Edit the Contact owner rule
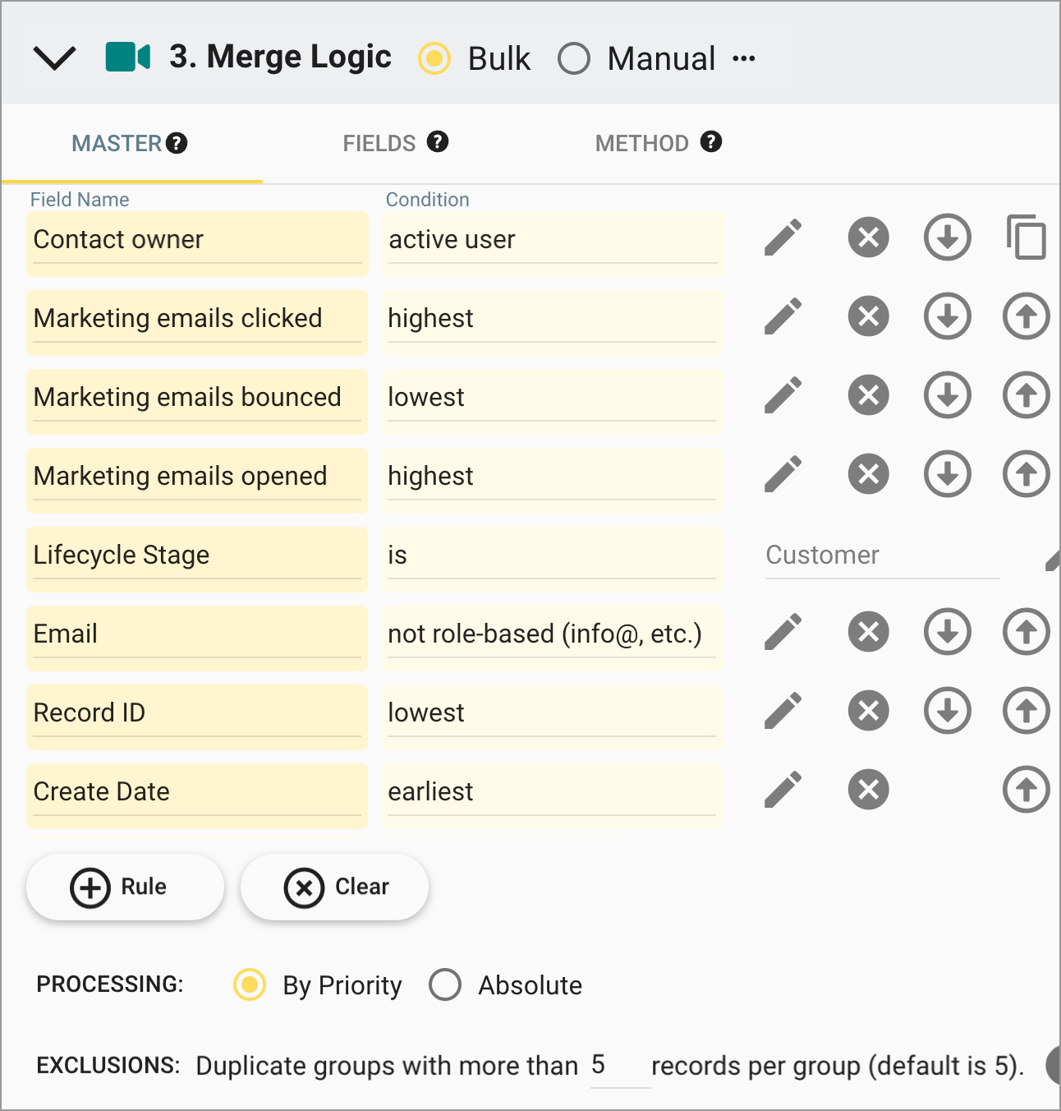Screen dimensions: 1061x1111 [783, 237]
